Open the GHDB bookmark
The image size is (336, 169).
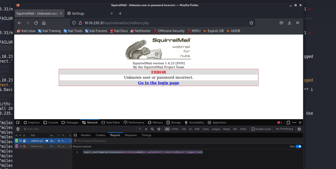pyautogui.click(x=233, y=31)
